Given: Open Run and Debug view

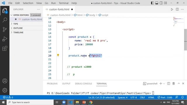Looking at the screenshot, I should coord(5,39).
